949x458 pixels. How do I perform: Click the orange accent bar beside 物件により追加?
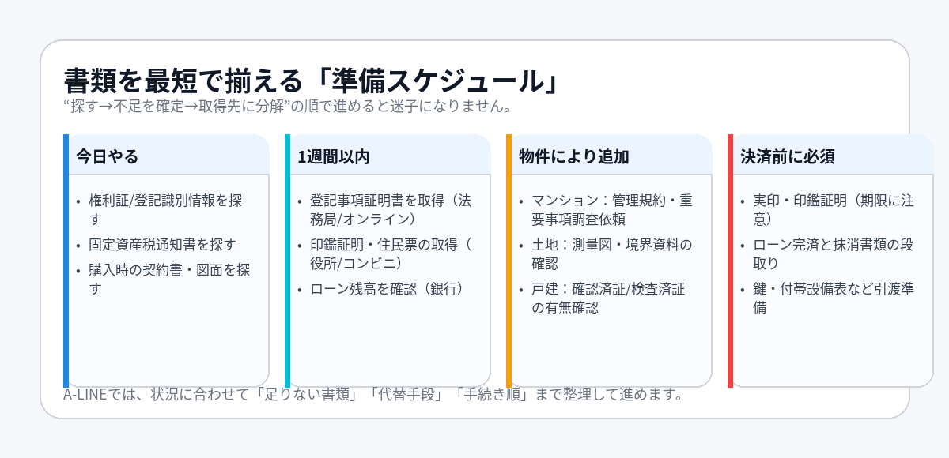coord(509,261)
